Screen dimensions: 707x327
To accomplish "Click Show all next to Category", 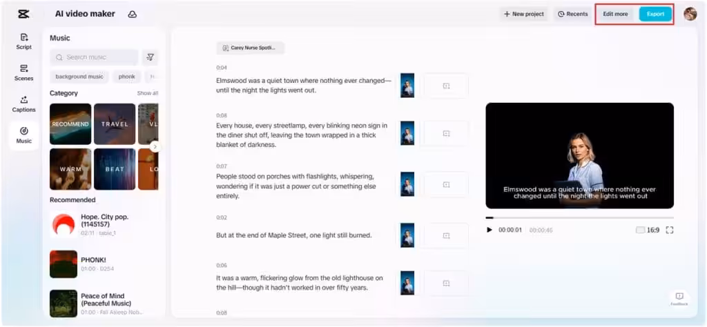I will 147,93.
